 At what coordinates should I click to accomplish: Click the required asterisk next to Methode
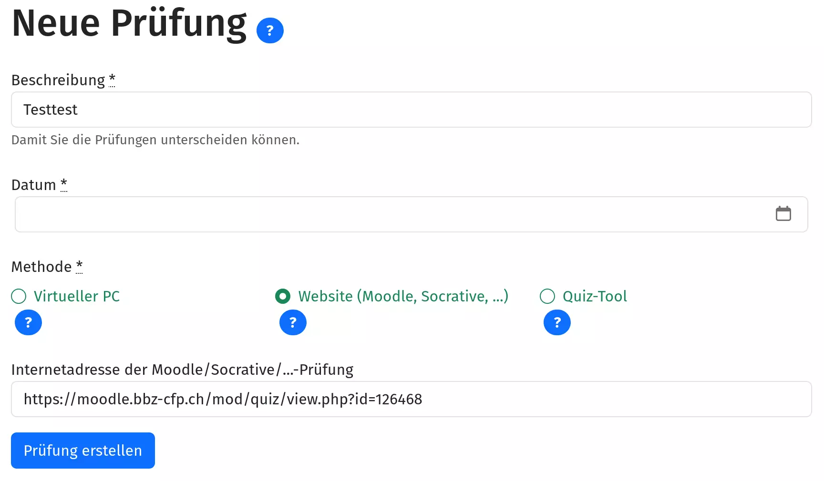point(79,266)
